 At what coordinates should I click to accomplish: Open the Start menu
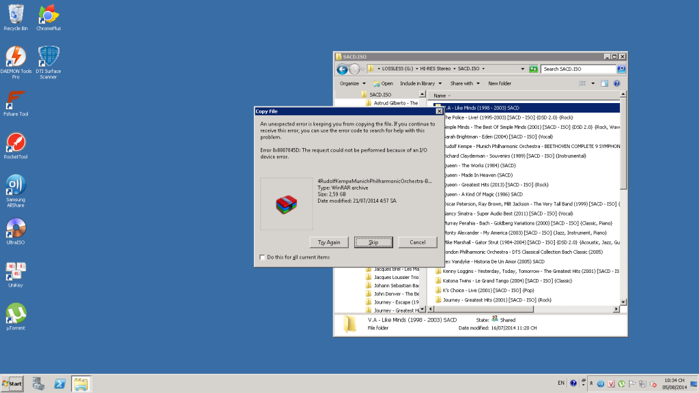pos(12,383)
